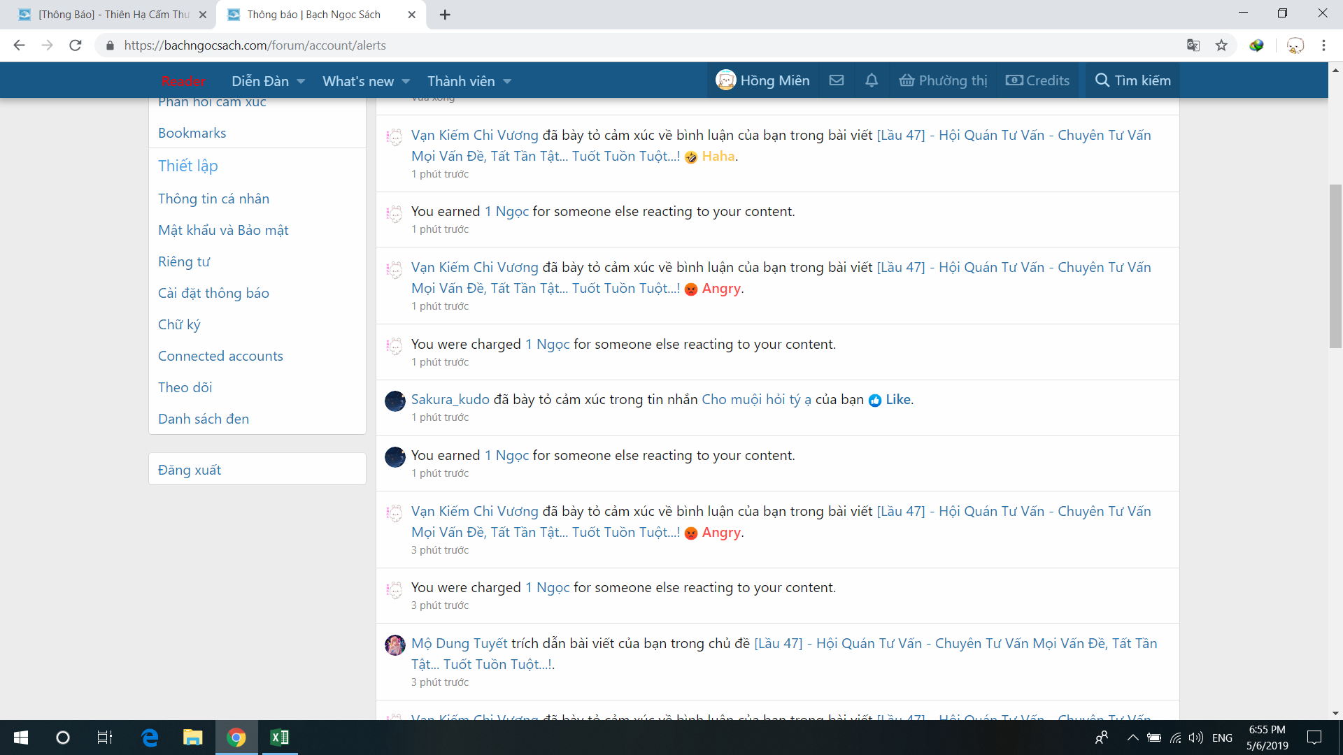Click the bookmark star in address bar
1343x755 pixels.
[1221, 45]
